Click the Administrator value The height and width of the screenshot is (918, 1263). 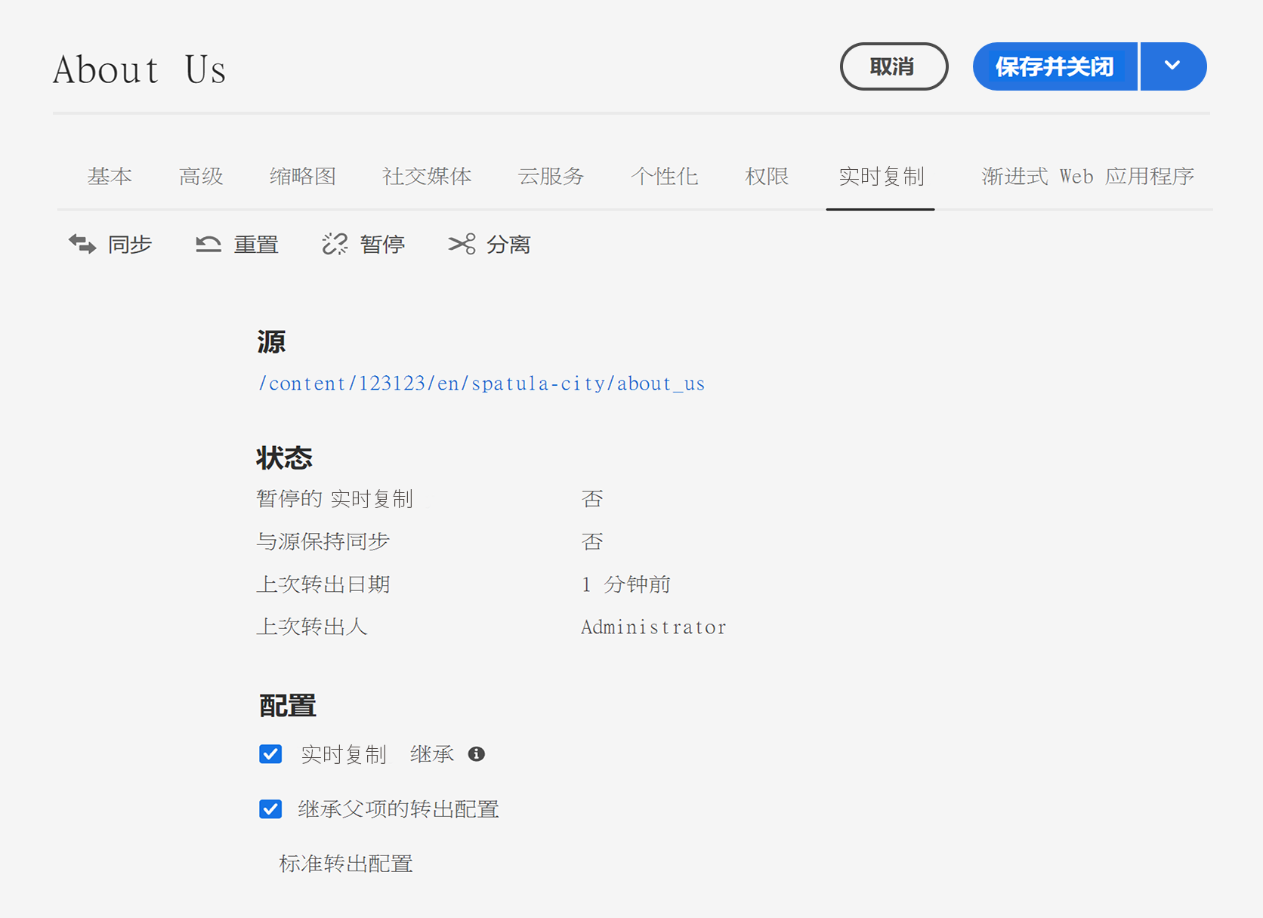point(654,627)
